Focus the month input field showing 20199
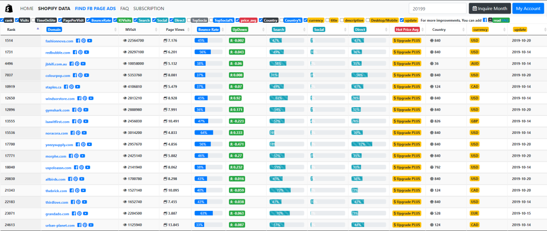The image size is (547, 231). pos(438,9)
